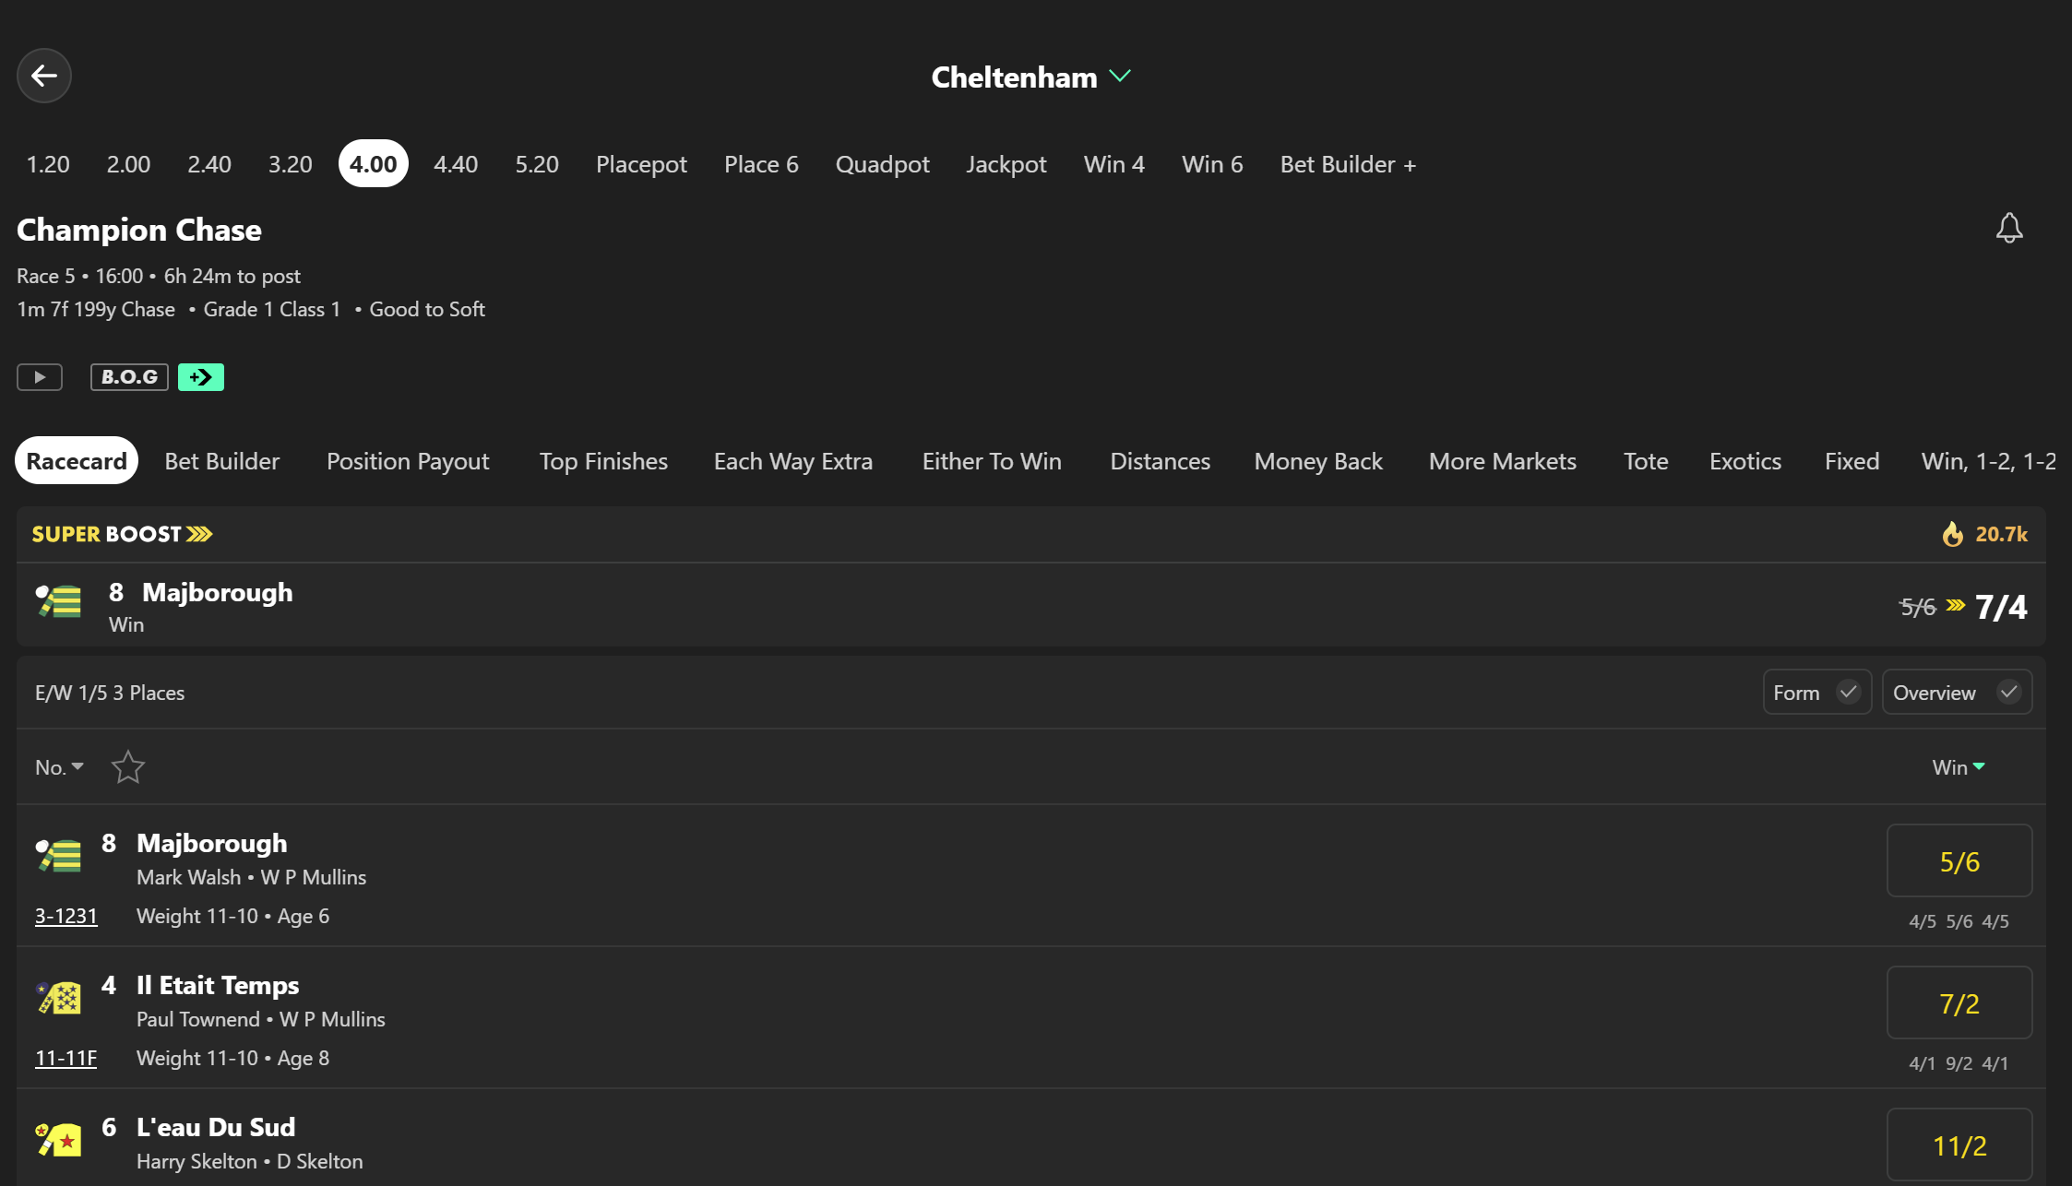This screenshot has width=2072, height=1186.
Task: Play the live stream video icon
Action: (x=40, y=377)
